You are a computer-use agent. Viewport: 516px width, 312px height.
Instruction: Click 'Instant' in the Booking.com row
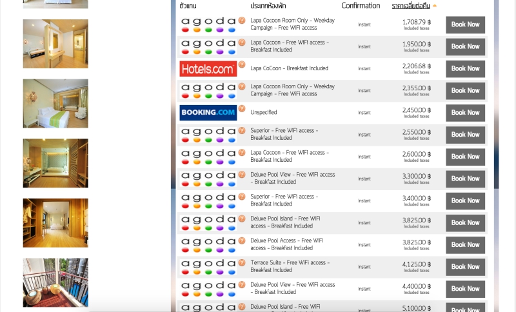tap(364, 113)
